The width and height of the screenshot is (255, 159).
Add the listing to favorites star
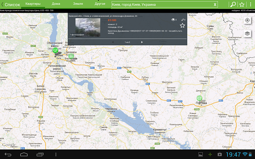coord(182,25)
